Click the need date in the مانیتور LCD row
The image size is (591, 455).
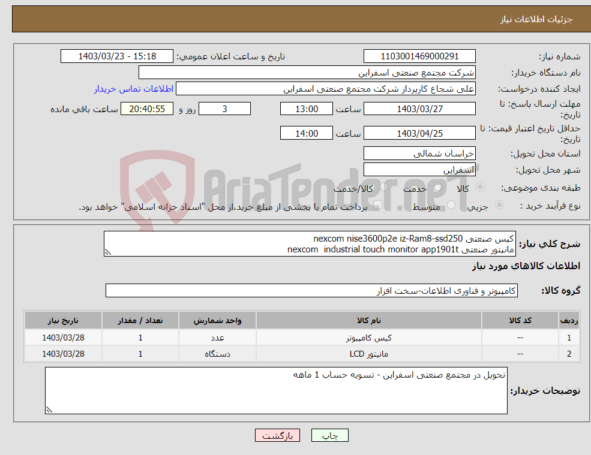coord(63,354)
